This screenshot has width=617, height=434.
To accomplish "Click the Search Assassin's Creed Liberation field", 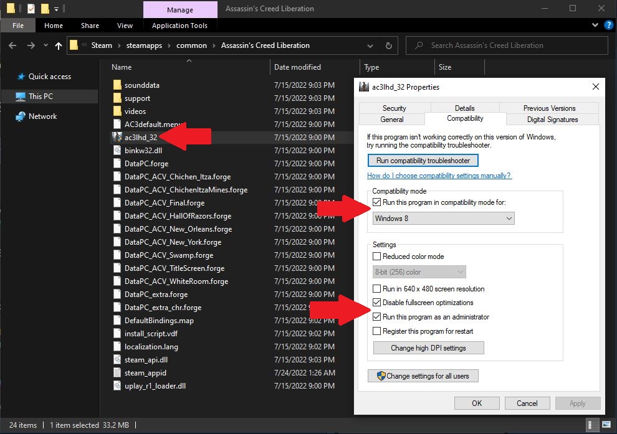I will coord(507,45).
